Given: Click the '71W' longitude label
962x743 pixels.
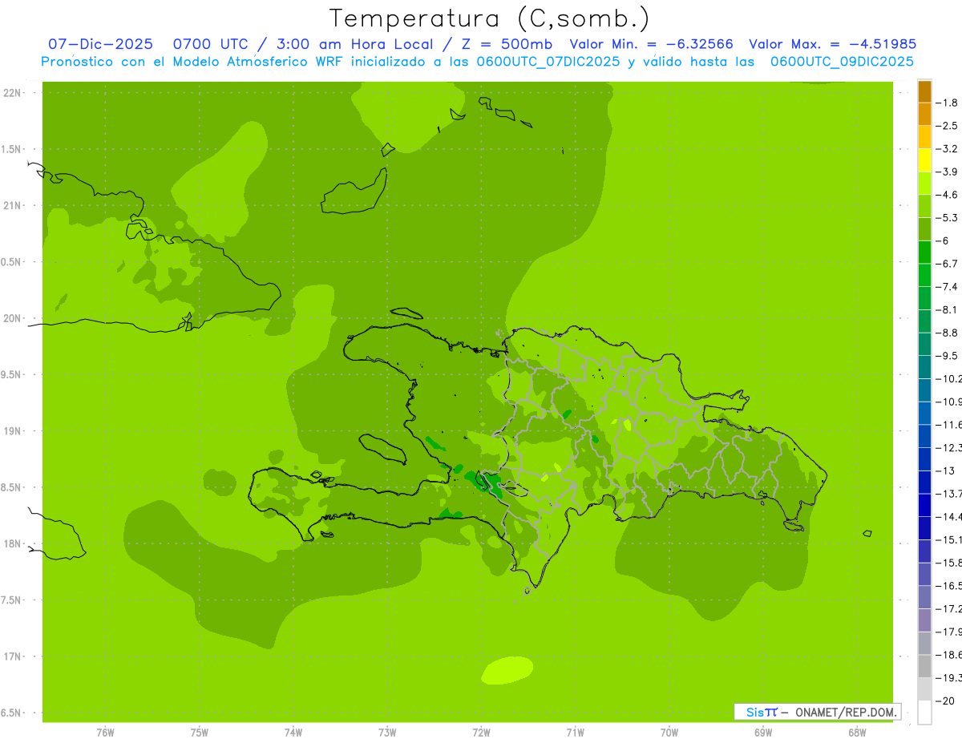Looking at the screenshot, I should pyautogui.click(x=575, y=733).
